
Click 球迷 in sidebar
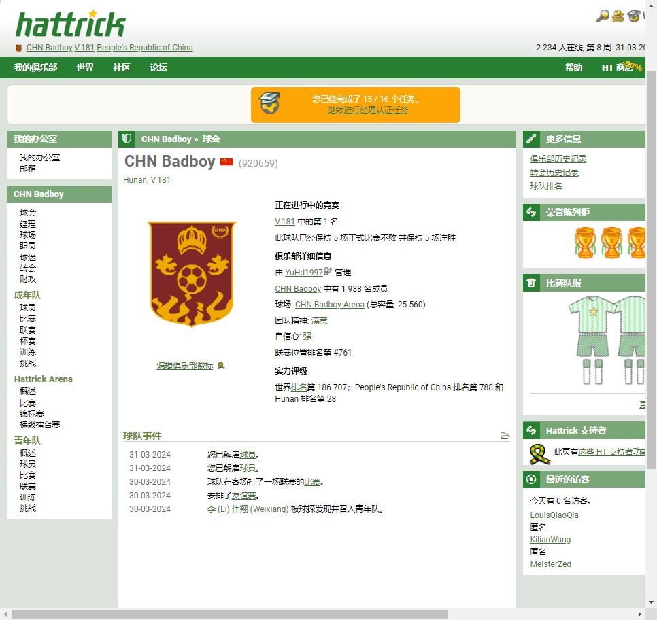point(28,257)
